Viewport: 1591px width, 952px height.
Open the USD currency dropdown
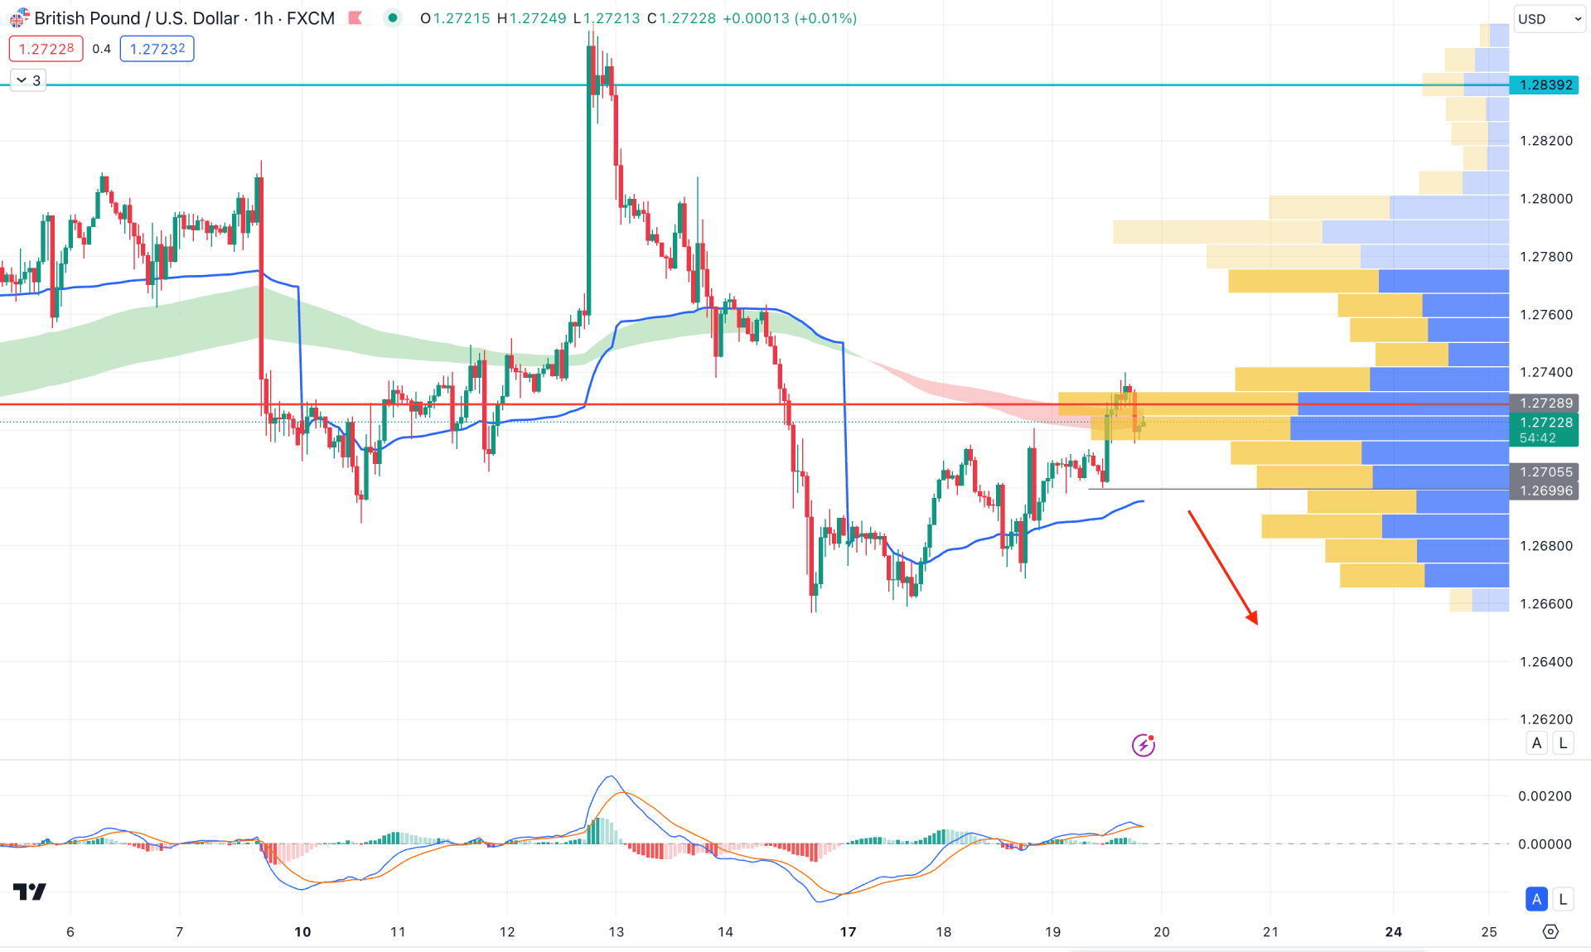(x=1550, y=18)
